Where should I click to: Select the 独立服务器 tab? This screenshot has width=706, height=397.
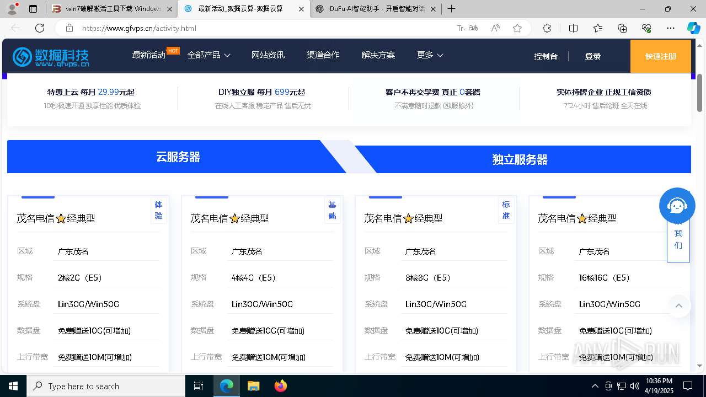click(x=520, y=159)
